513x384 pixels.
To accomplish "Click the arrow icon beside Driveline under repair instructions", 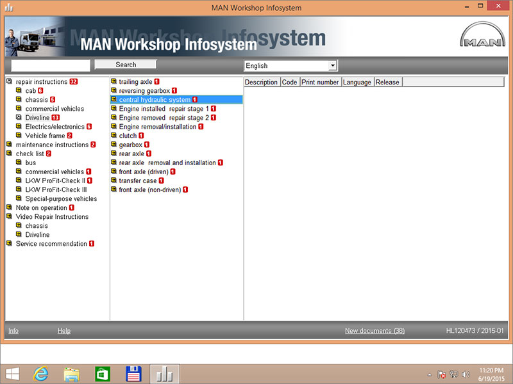I will pos(19,117).
